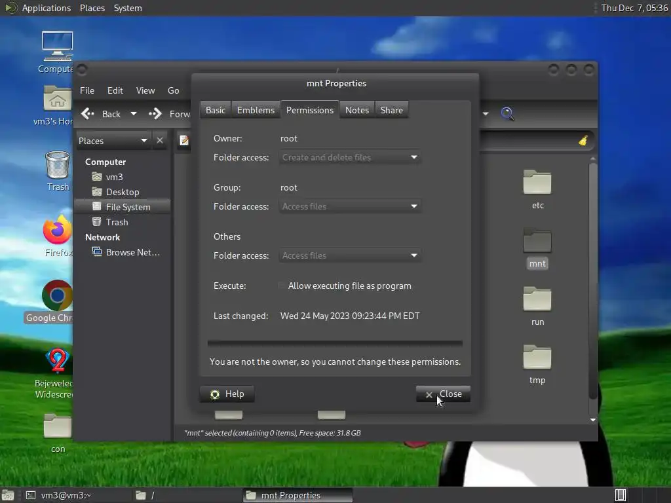Open the Applications menu in top panel
Image resolution: width=671 pixels, height=503 pixels.
pos(47,8)
